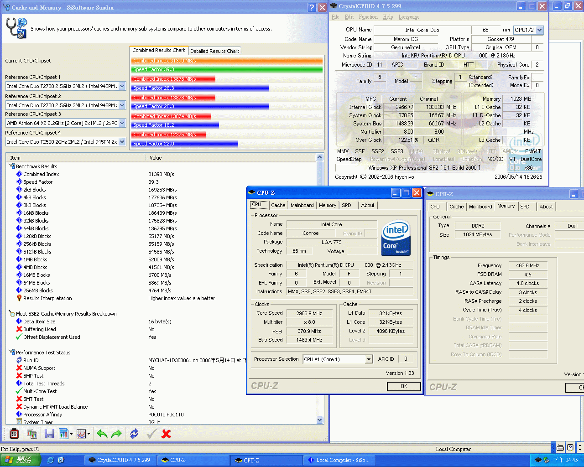Open the File menu in CrystalCPUID

[x=335, y=17]
